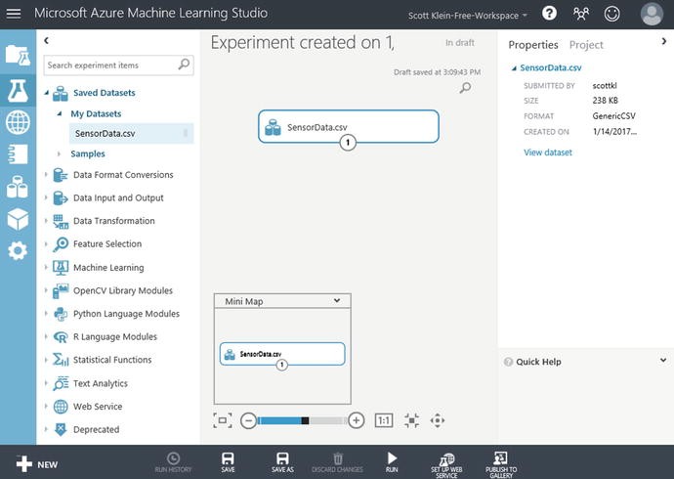
Task: Open the Experiments flask icon in sidebar
Action: coord(18,90)
